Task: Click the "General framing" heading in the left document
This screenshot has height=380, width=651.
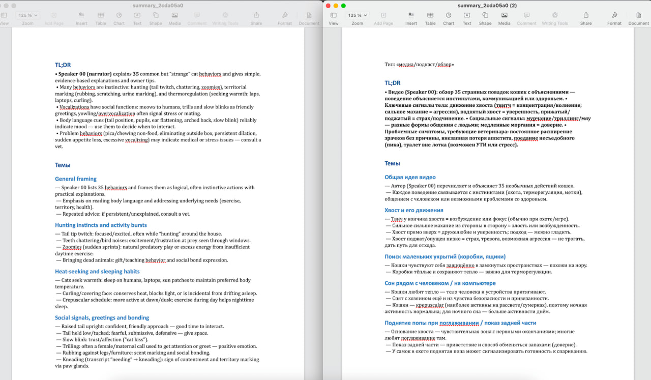Action: click(76, 179)
